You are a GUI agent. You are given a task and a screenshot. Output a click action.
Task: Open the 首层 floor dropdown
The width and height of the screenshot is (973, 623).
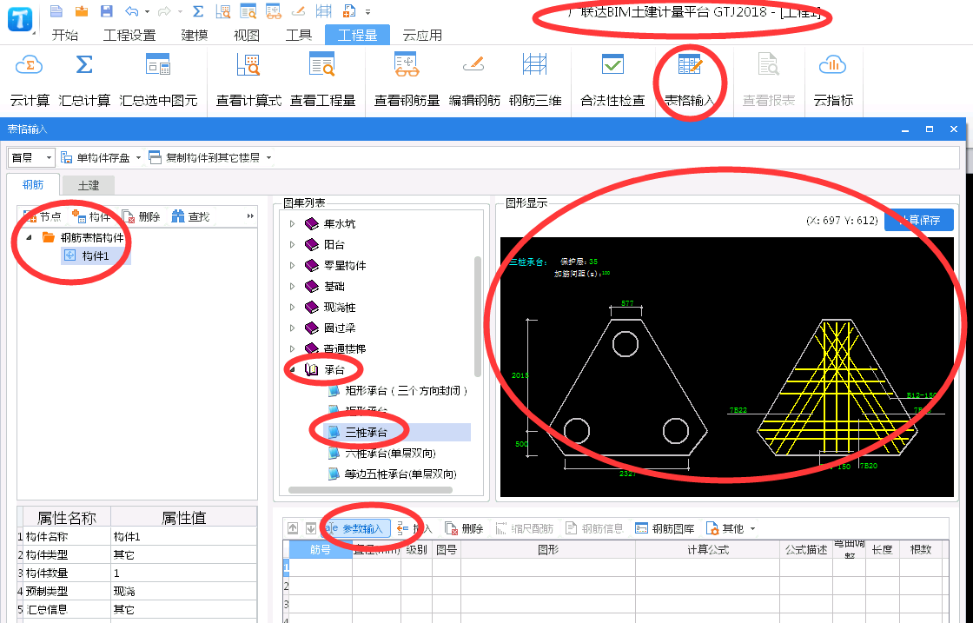[31, 157]
